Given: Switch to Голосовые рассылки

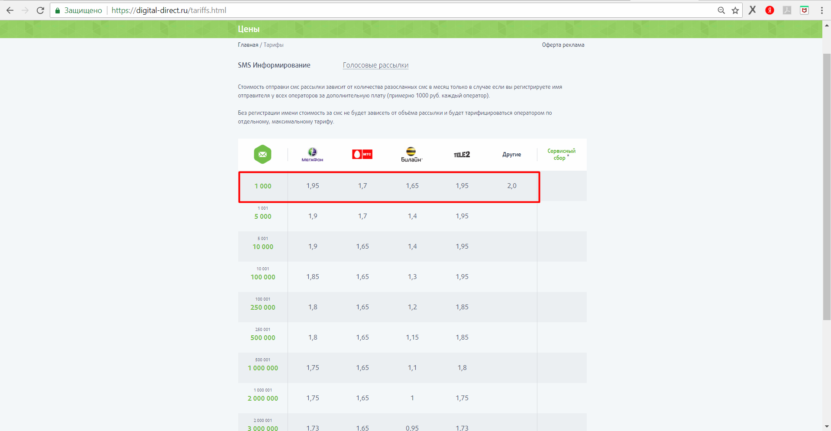Looking at the screenshot, I should pyautogui.click(x=375, y=65).
